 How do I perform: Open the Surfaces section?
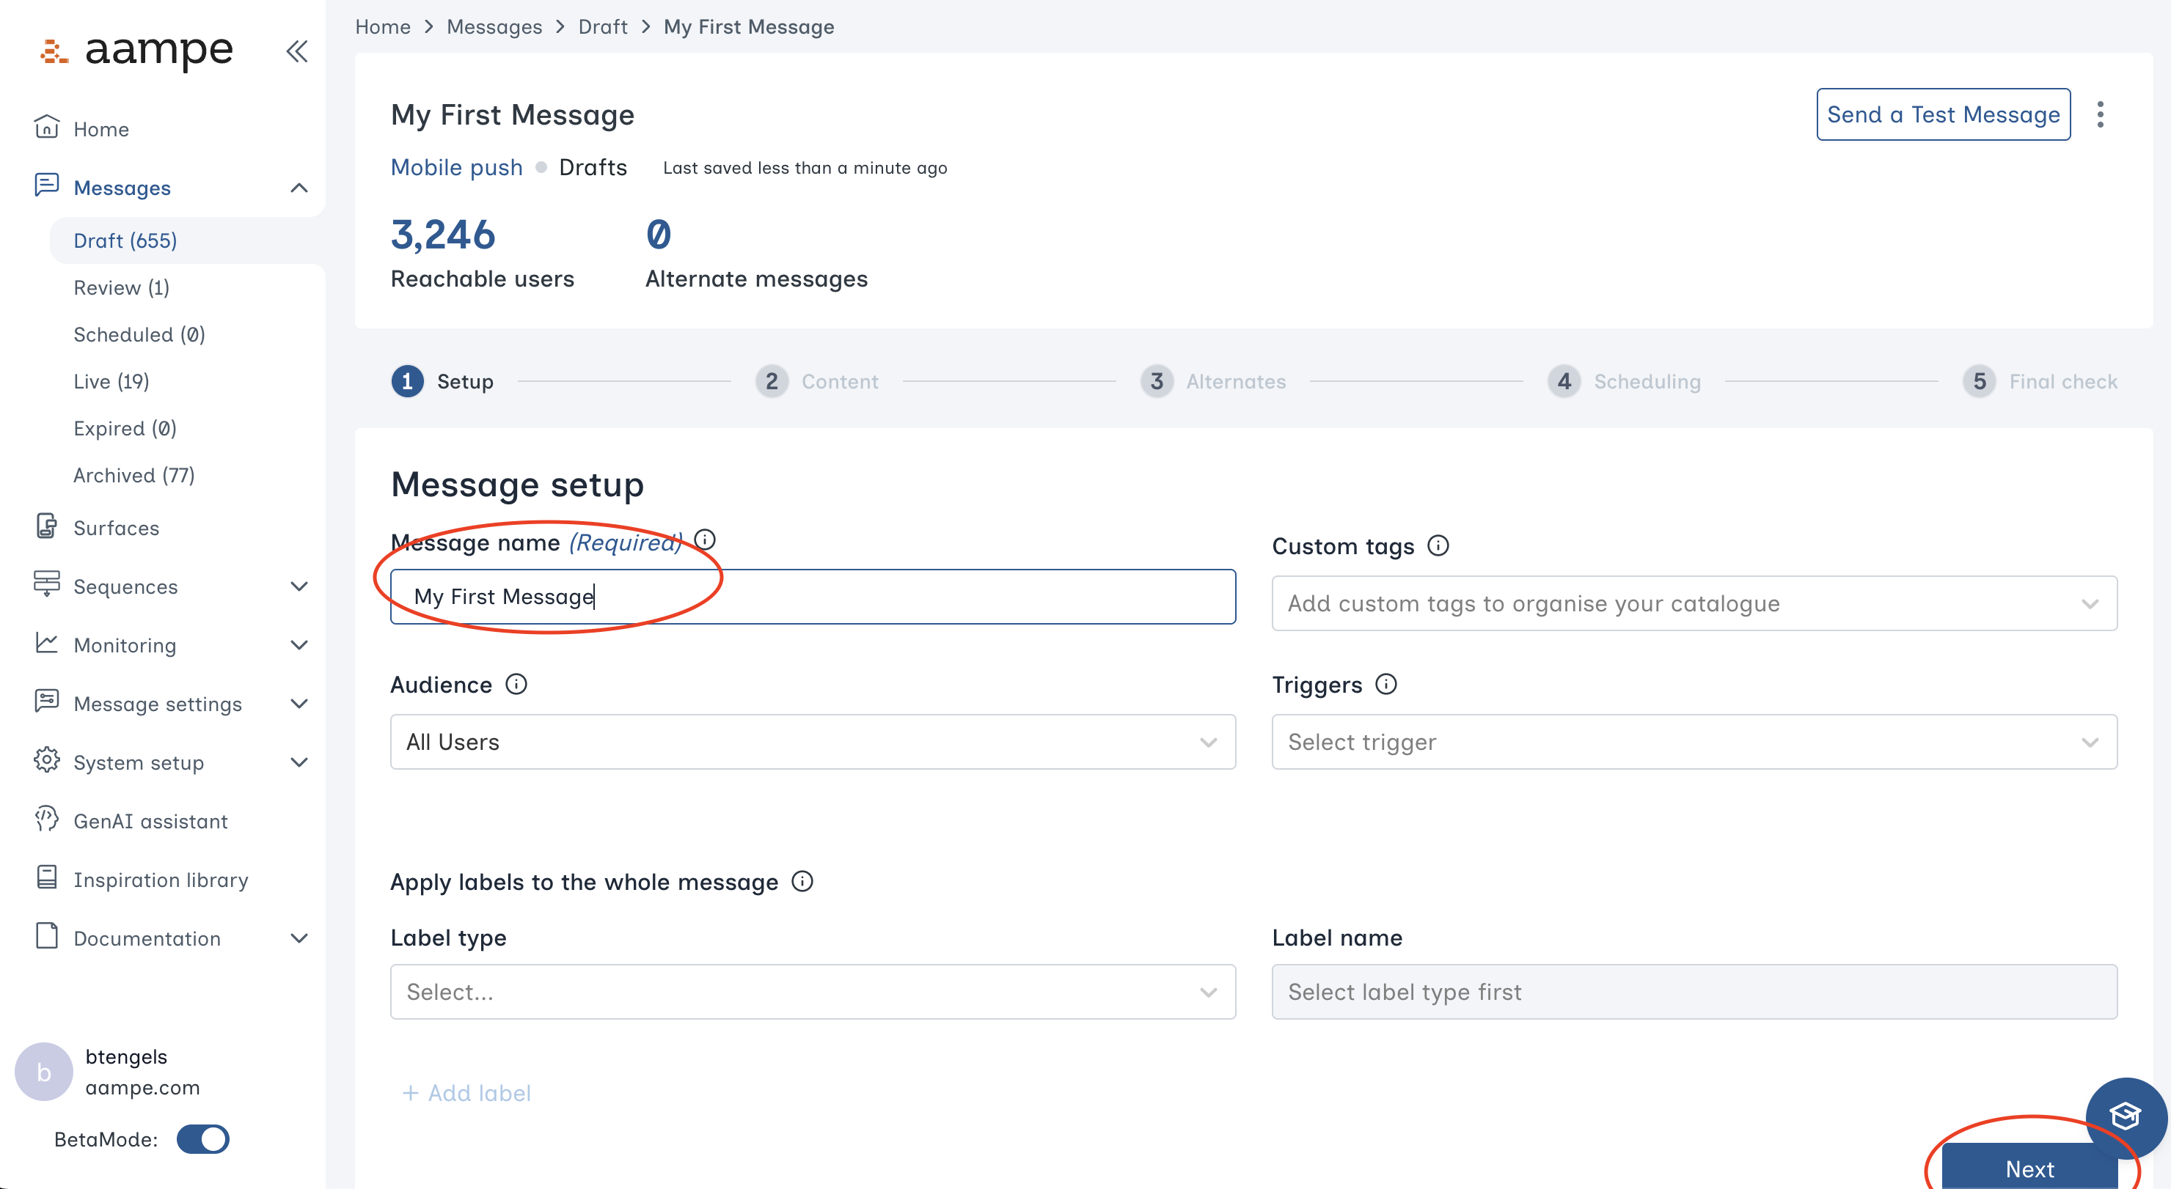[117, 528]
